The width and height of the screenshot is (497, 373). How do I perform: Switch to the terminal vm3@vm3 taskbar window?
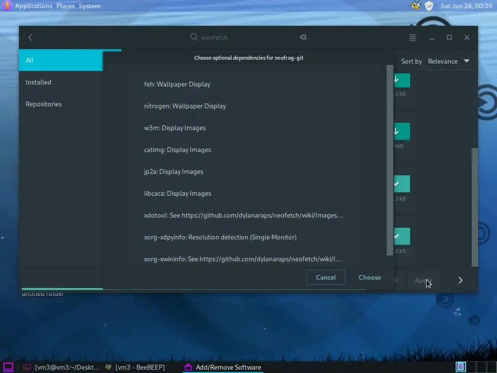pyautogui.click(x=62, y=367)
